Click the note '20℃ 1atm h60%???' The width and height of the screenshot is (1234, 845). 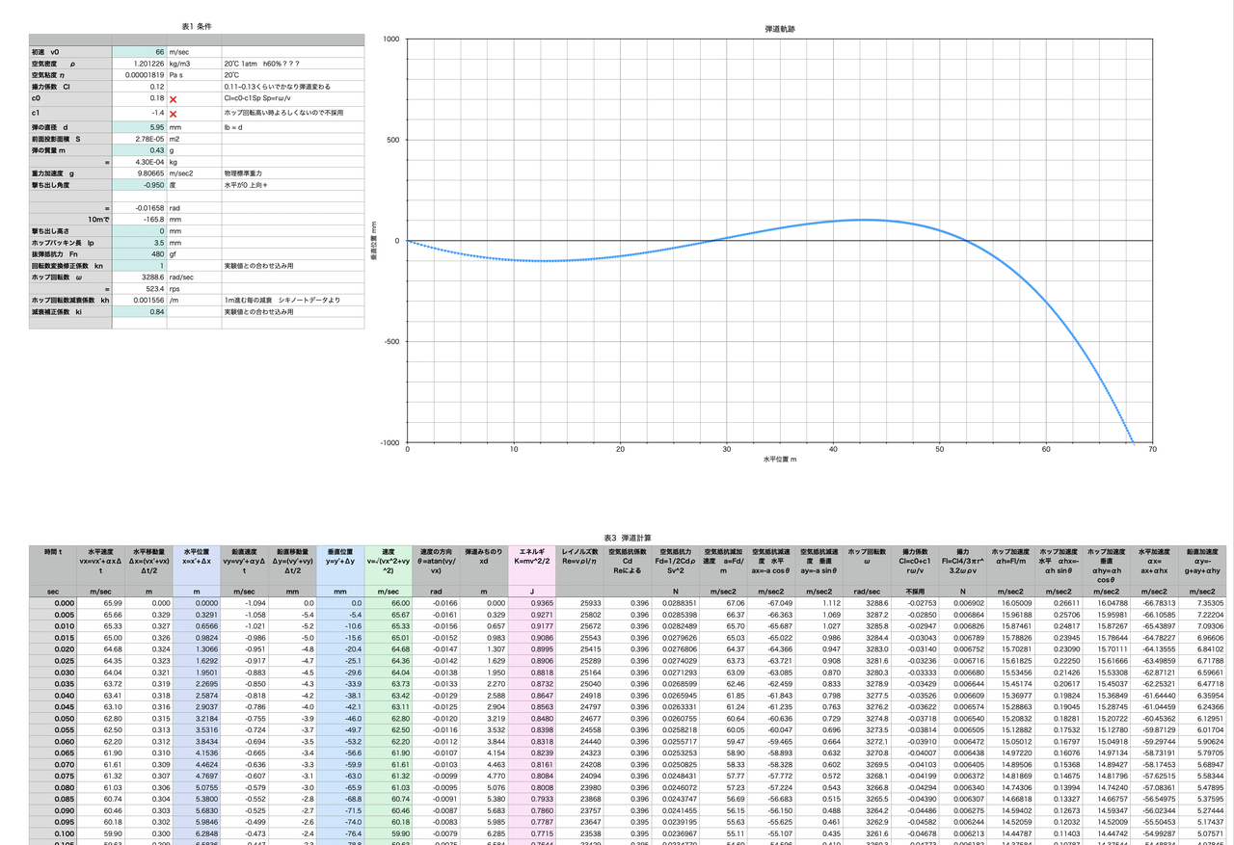pos(261,63)
